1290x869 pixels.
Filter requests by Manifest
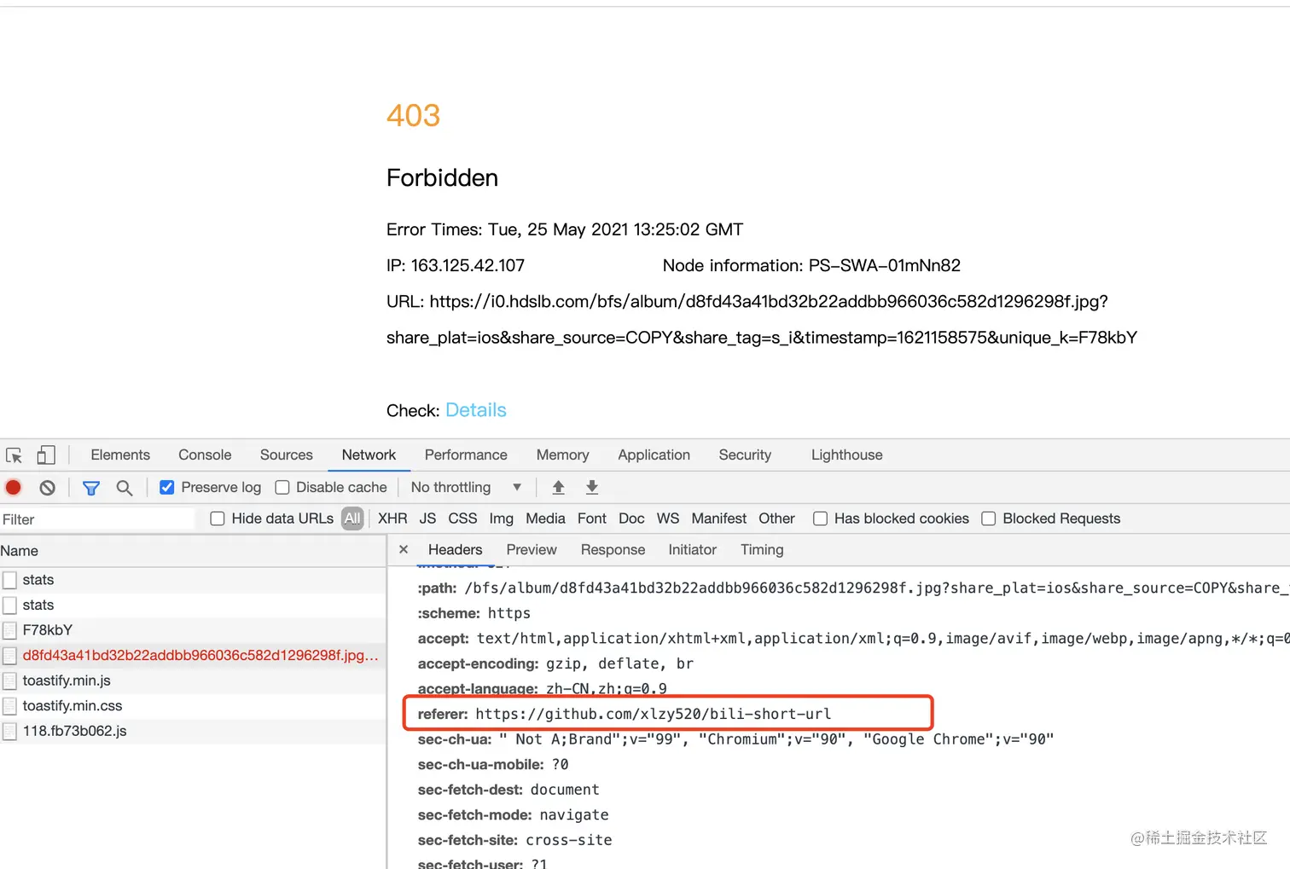[x=719, y=519]
